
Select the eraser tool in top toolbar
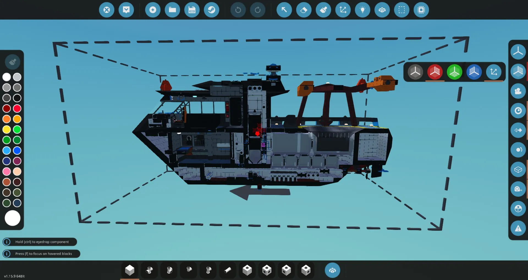tap(304, 10)
